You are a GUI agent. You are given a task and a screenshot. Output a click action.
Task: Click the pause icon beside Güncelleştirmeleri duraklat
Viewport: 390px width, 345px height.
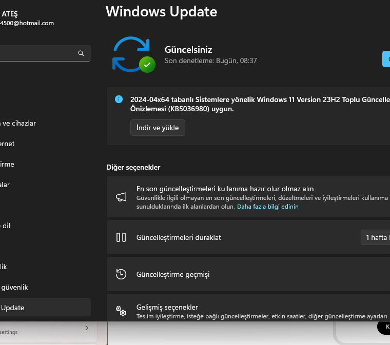tap(121, 237)
